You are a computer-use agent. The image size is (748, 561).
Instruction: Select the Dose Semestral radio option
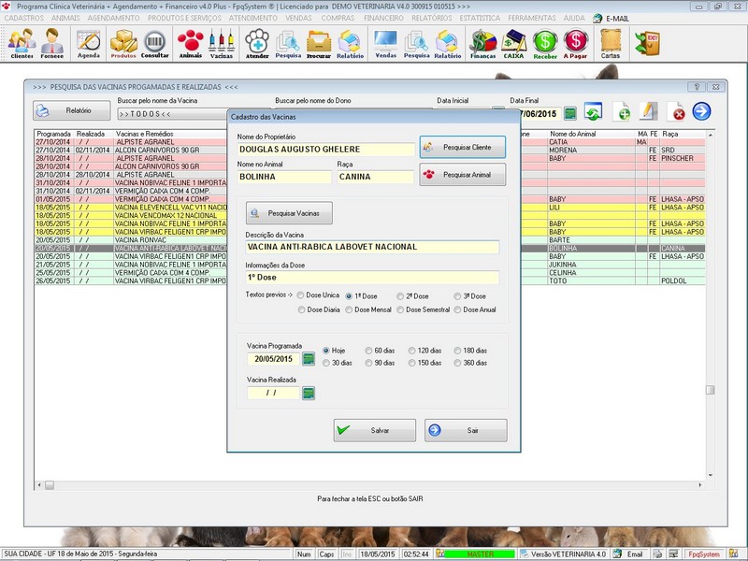point(424,309)
